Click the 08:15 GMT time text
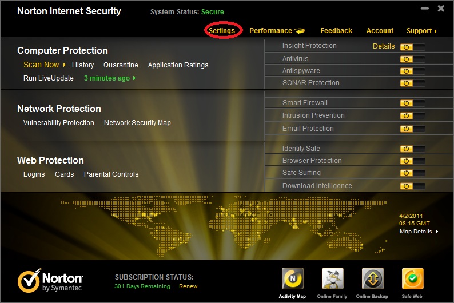 click(415, 224)
